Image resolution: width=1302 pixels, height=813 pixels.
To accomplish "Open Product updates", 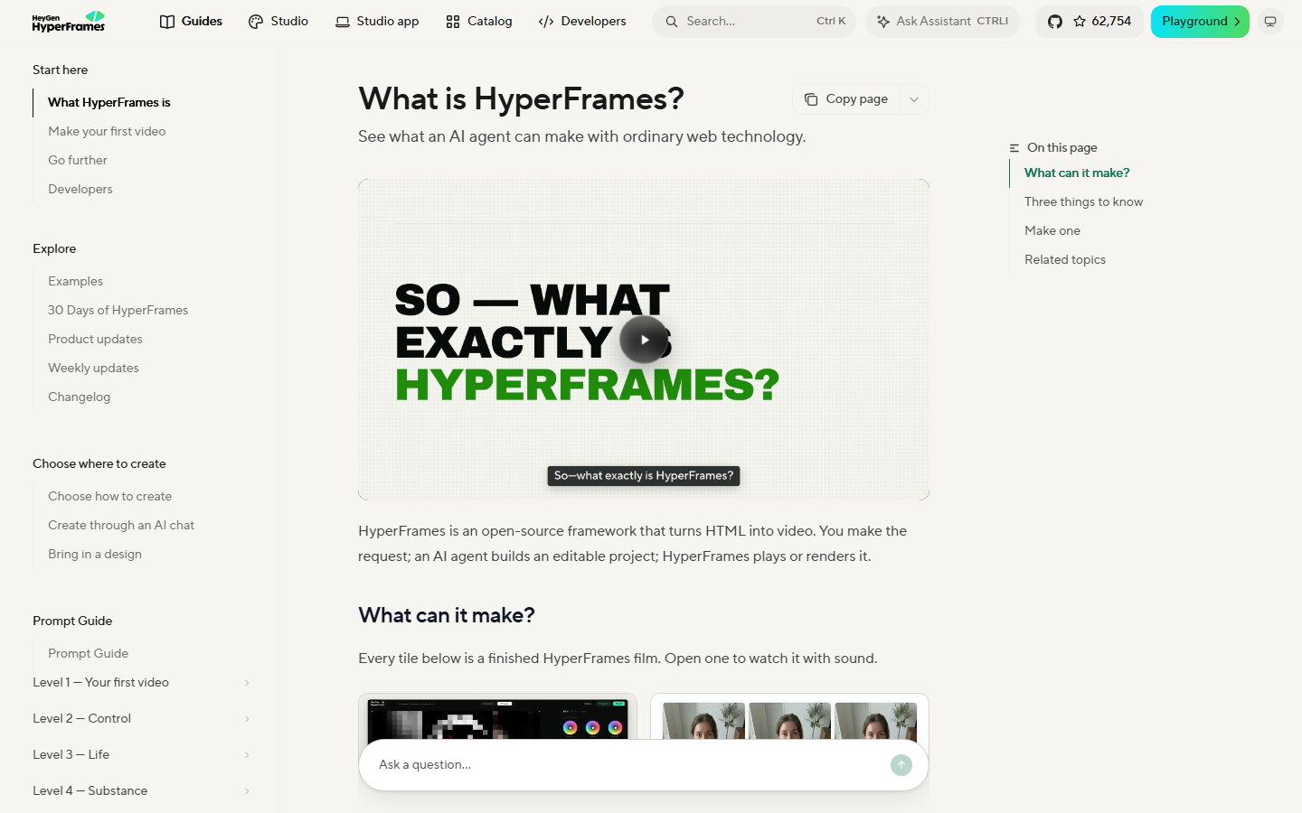I will (x=95, y=340).
